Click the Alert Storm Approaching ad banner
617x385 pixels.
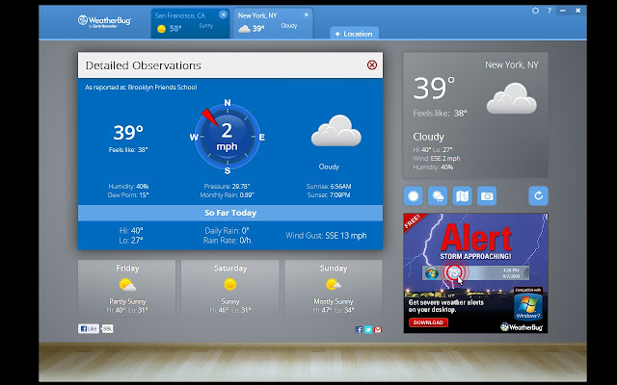click(x=475, y=273)
